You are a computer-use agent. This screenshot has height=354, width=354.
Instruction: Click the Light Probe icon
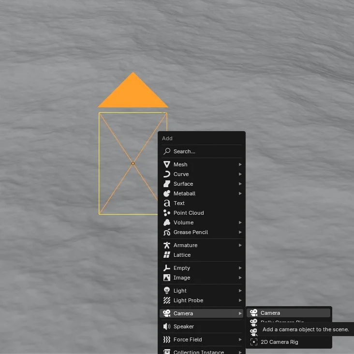(x=167, y=300)
